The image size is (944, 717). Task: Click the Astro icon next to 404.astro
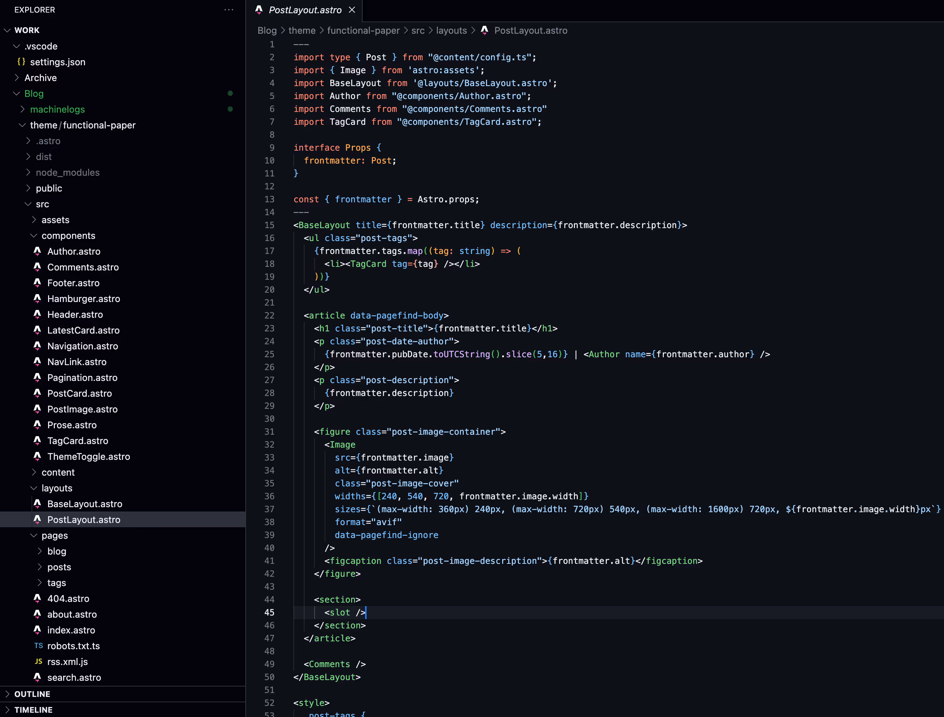[37, 598]
